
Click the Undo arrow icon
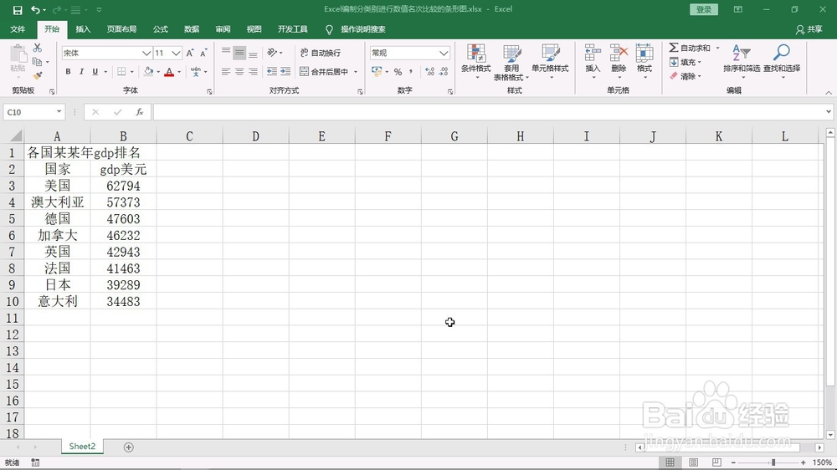tap(35, 9)
